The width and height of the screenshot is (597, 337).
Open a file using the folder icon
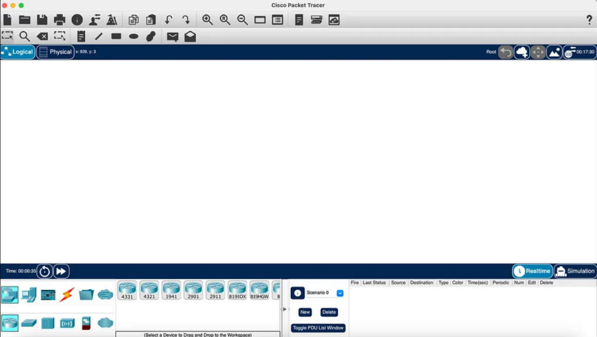click(24, 20)
